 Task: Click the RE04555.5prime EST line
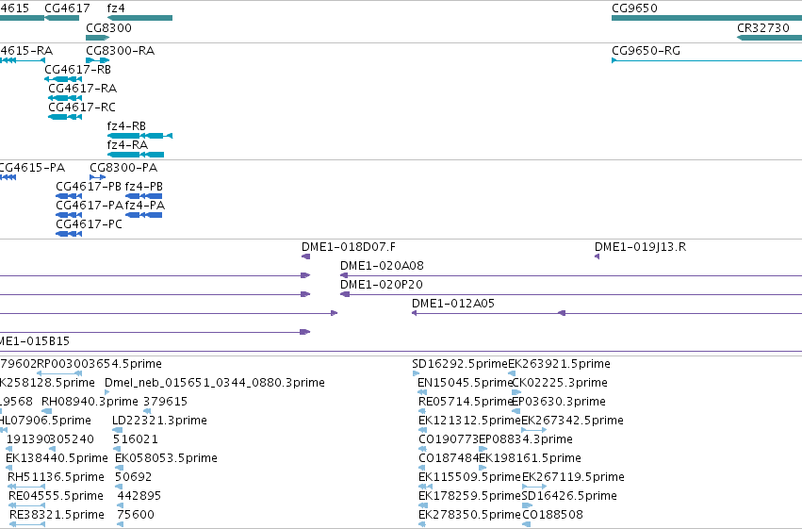(x=27, y=505)
